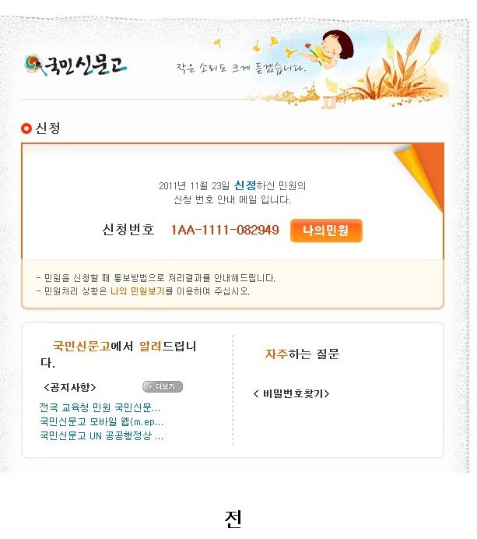Click the 국민신문고에서 알려드립니다 heading
Screen dimensions: 477x539
click(x=118, y=354)
